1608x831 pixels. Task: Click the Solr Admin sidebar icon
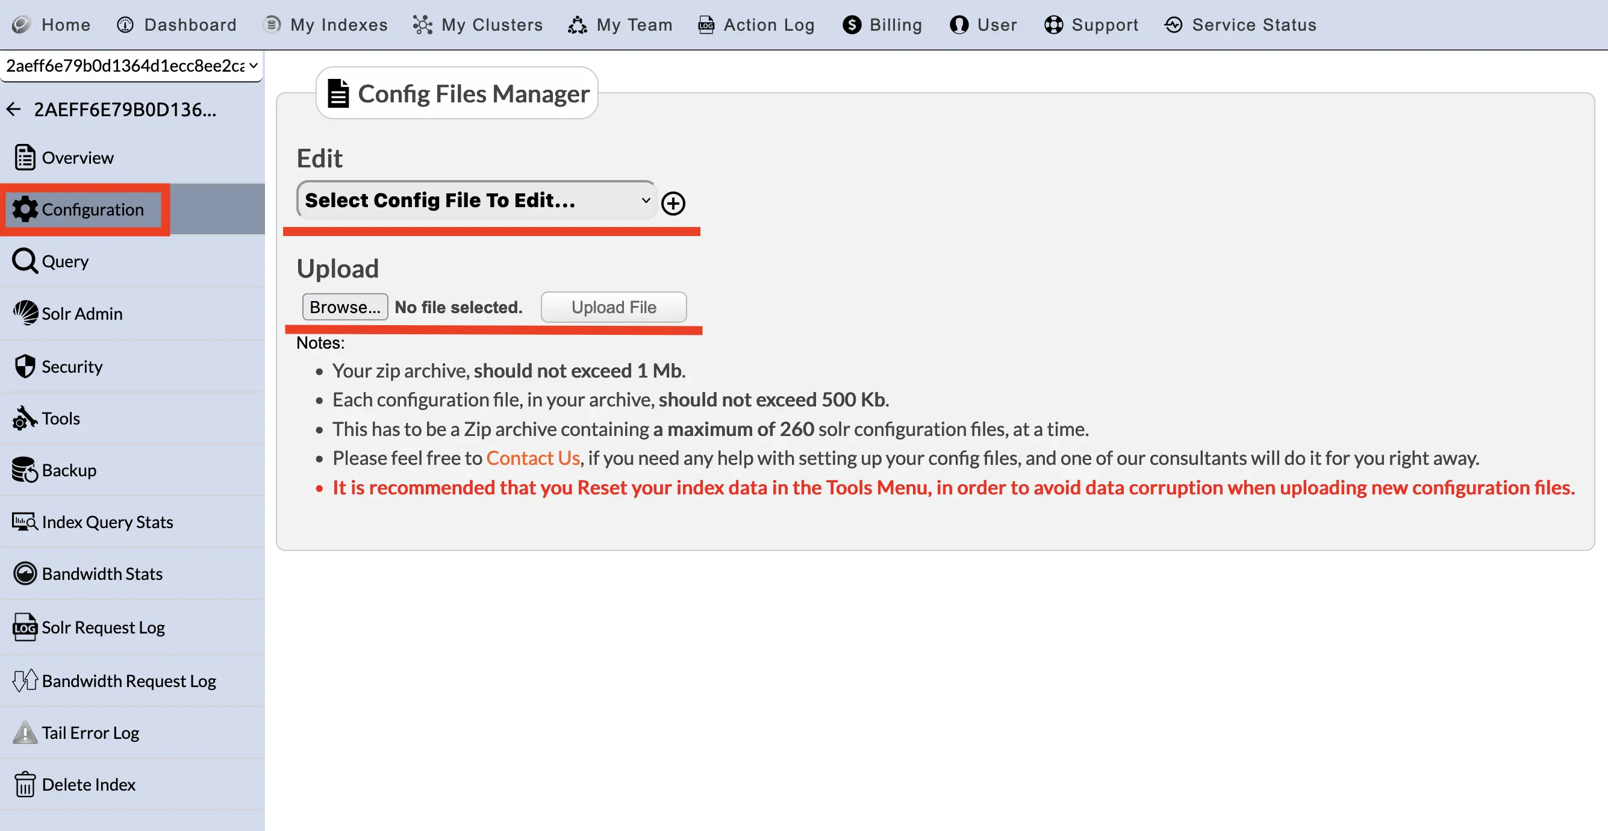click(25, 313)
